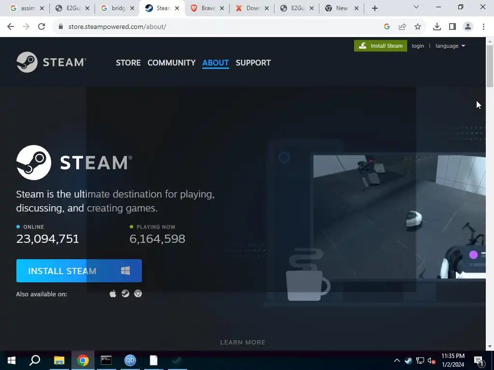Screen dimensions: 494x370
Task: Click the green Install Steam button
Action: pyautogui.click(x=381, y=46)
